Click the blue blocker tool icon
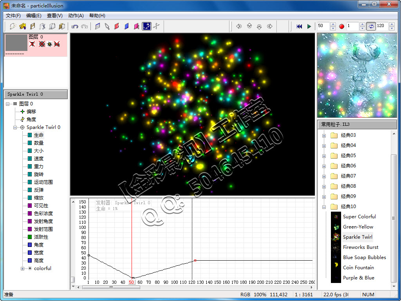The image size is (401, 301). tap(126, 26)
